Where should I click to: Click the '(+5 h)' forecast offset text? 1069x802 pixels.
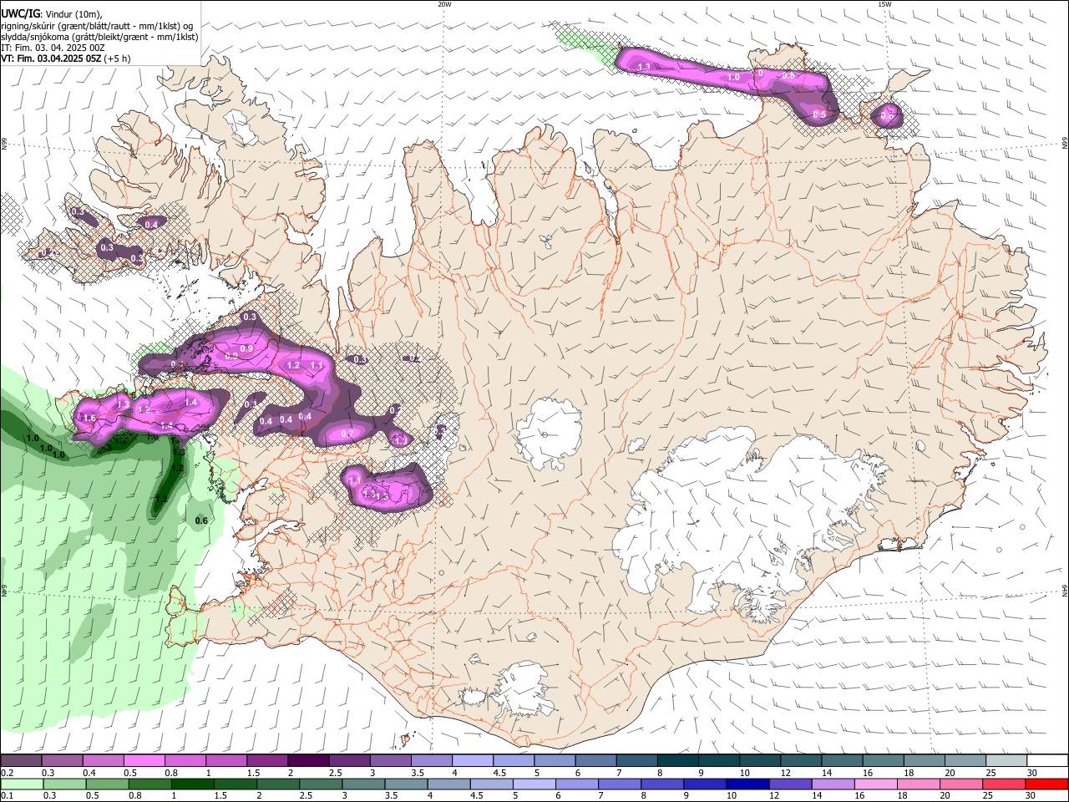coord(119,58)
